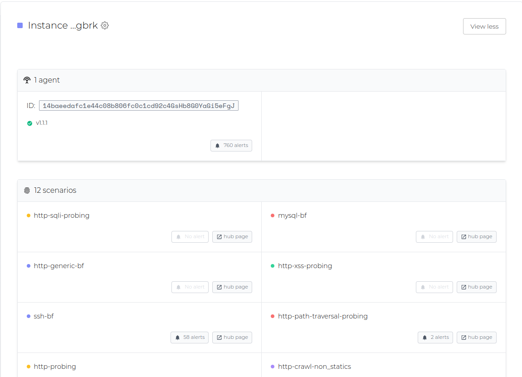Select the agent ID text field
522x377 pixels.
pyautogui.click(x=138, y=105)
